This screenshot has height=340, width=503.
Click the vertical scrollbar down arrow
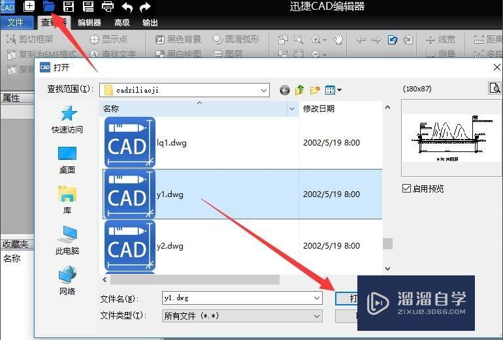(x=387, y=268)
